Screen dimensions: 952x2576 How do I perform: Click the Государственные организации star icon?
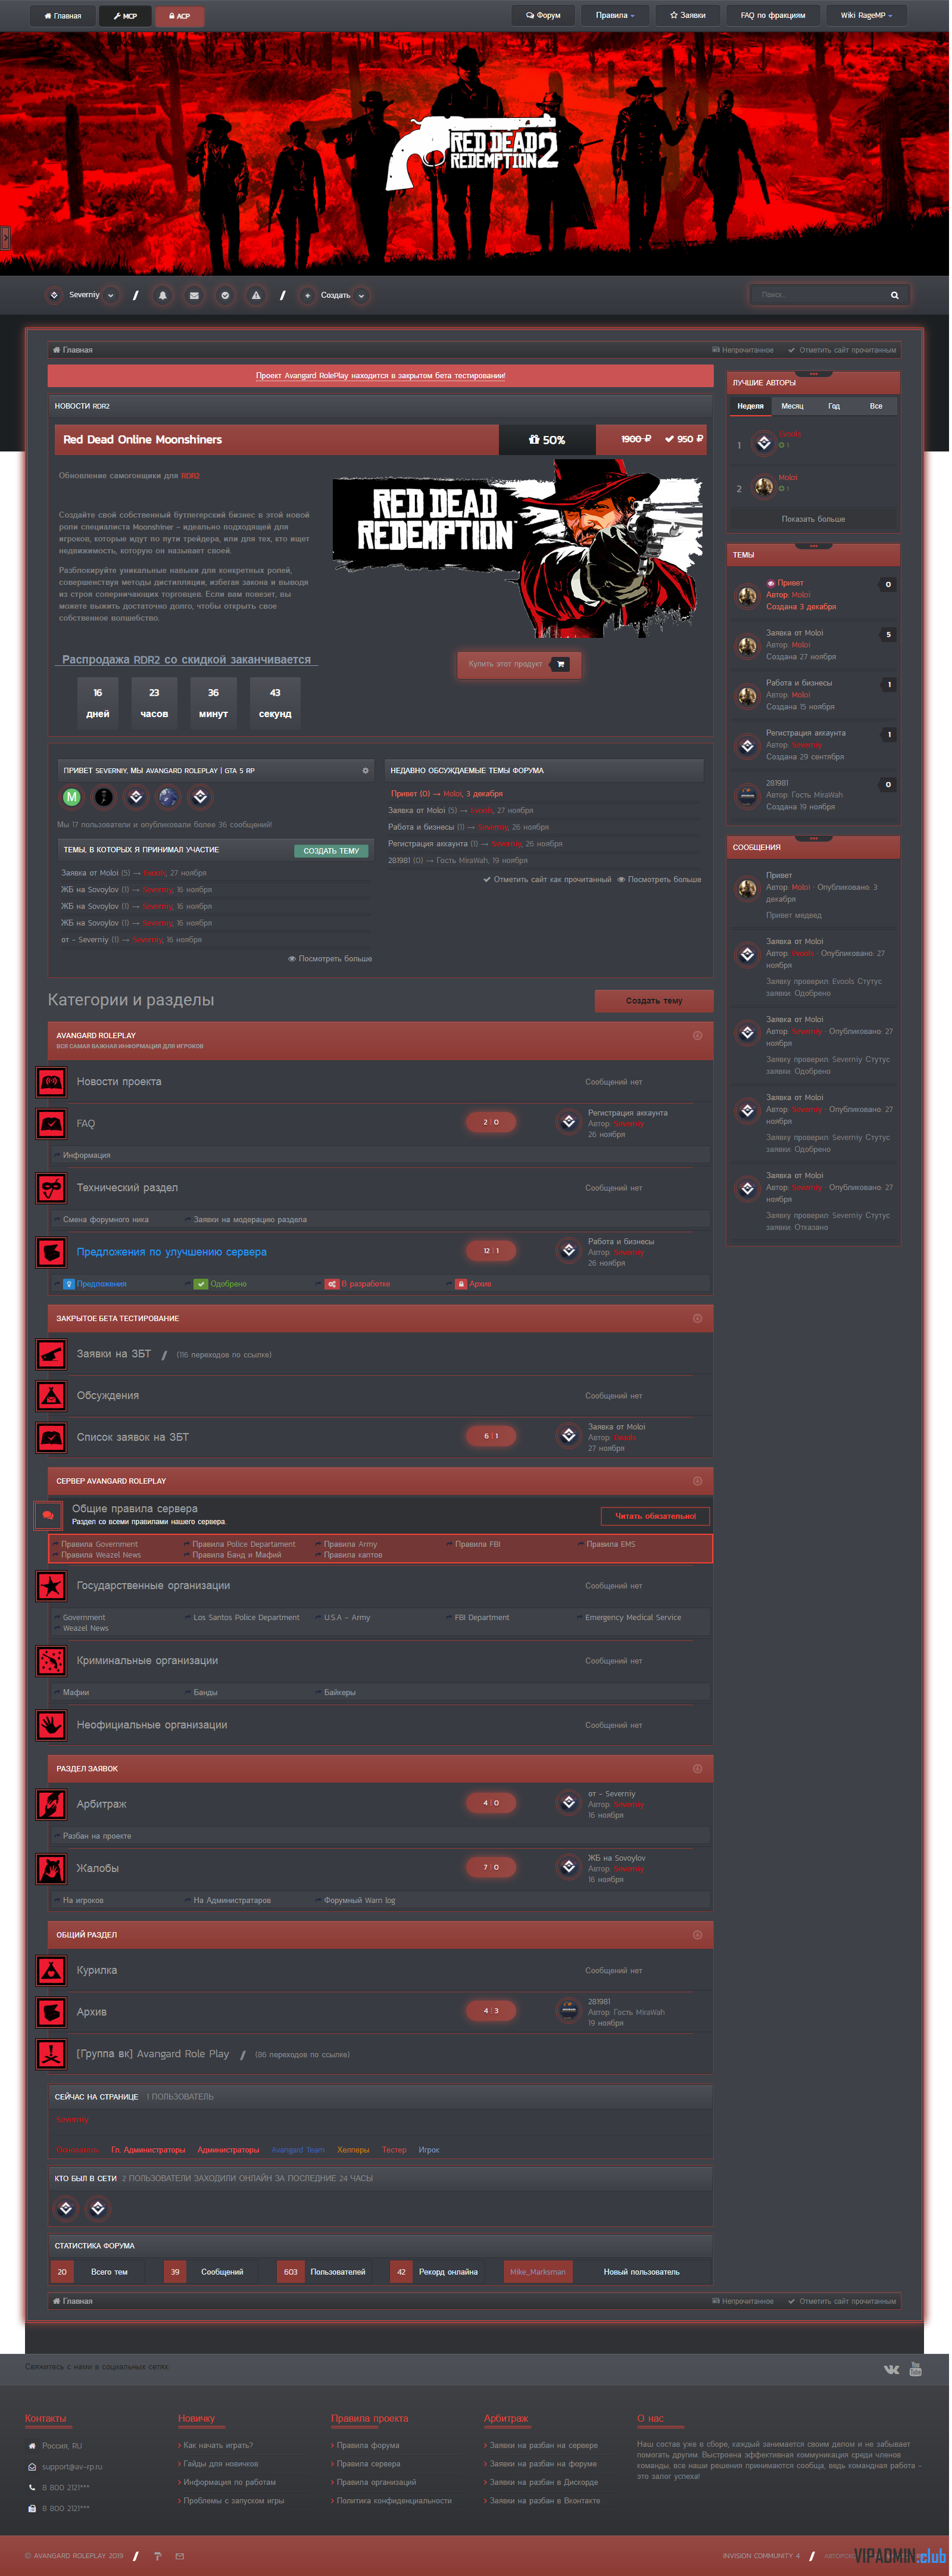point(51,1587)
